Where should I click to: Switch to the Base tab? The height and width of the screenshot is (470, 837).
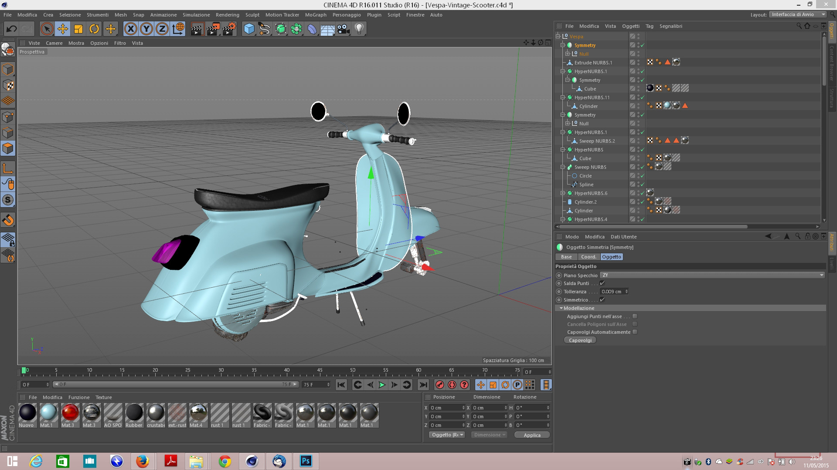566,257
